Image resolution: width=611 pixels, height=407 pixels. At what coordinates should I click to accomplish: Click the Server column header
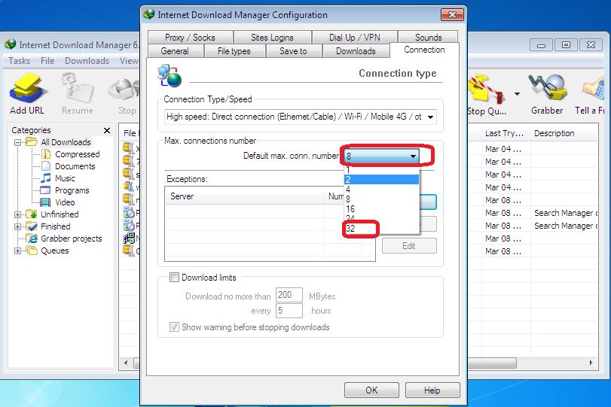tap(245, 196)
